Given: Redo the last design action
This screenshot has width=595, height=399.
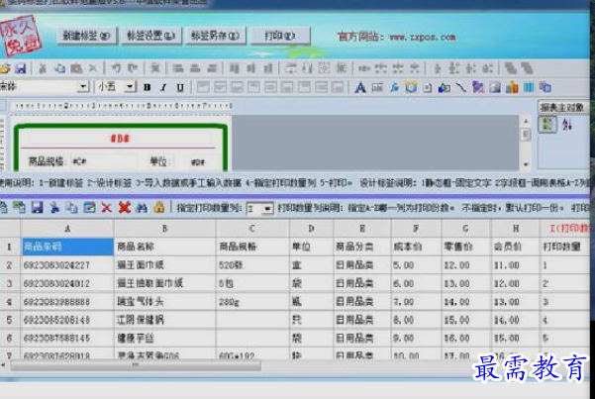Looking at the screenshot, I should 133,68.
